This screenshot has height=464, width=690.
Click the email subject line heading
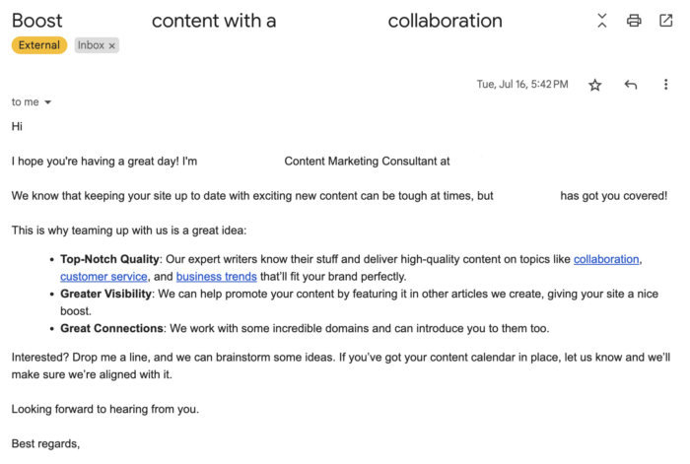(x=256, y=21)
